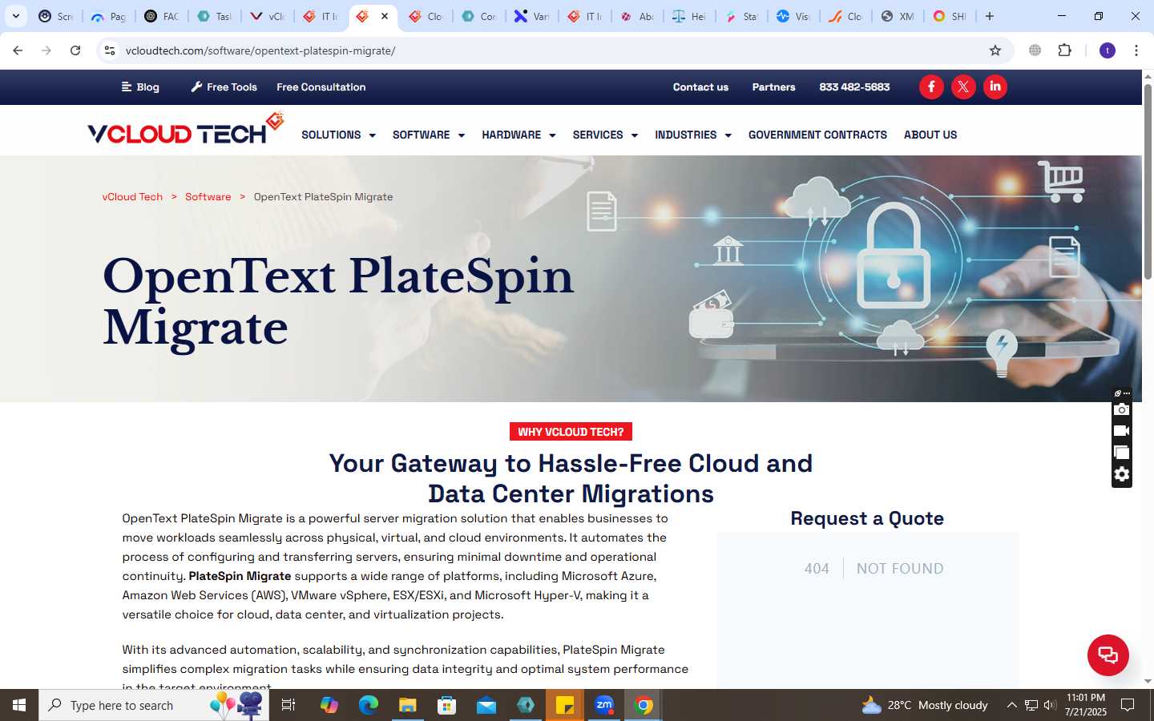The height and width of the screenshot is (721, 1154).
Task: Click the globe icon beside extensions
Action: 1035,50
